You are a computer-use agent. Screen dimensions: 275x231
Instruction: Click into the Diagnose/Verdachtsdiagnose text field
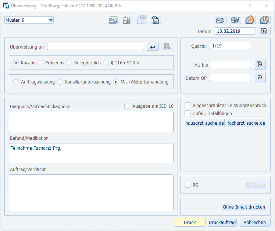coord(91,122)
